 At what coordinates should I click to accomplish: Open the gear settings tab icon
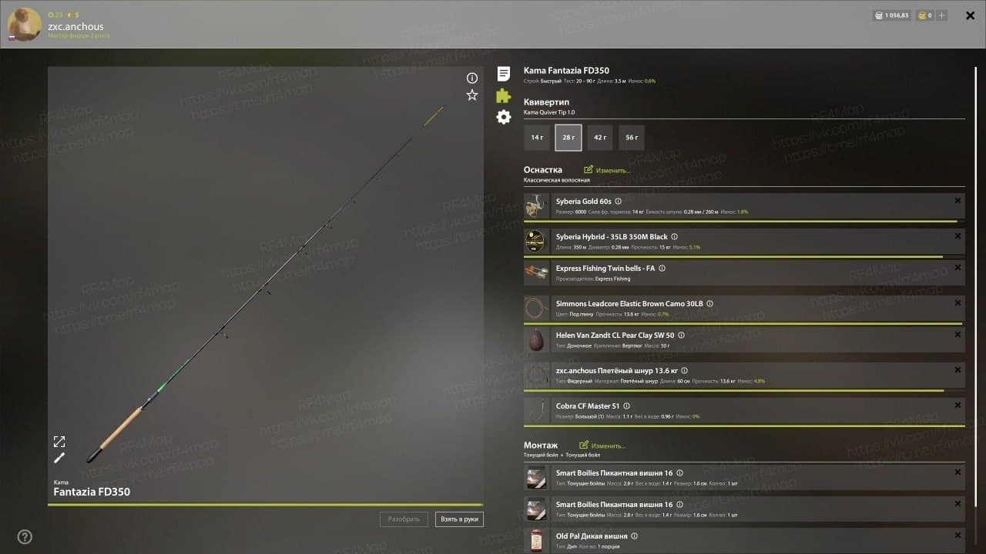(503, 117)
